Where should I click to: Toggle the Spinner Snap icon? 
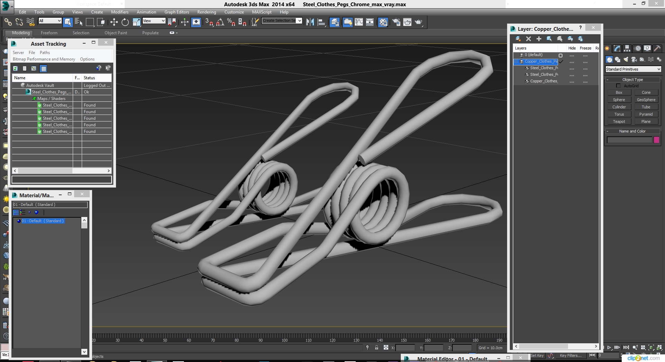[x=242, y=22]
